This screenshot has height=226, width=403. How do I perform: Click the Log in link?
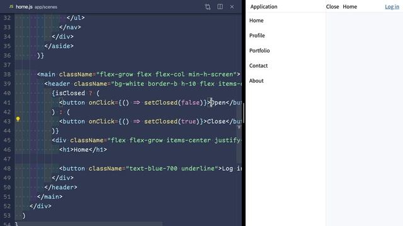[392, 7]
